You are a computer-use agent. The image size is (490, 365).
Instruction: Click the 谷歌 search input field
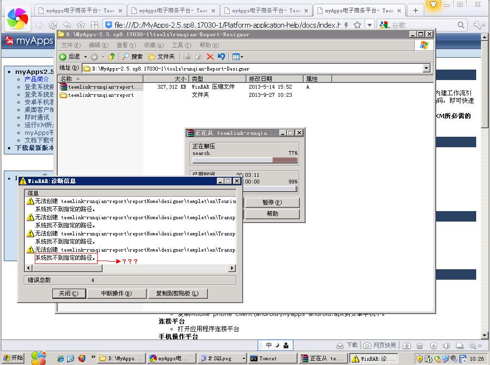click(422, 25)
